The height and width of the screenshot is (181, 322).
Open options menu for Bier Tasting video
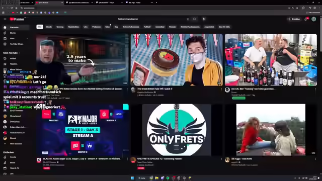315,89
